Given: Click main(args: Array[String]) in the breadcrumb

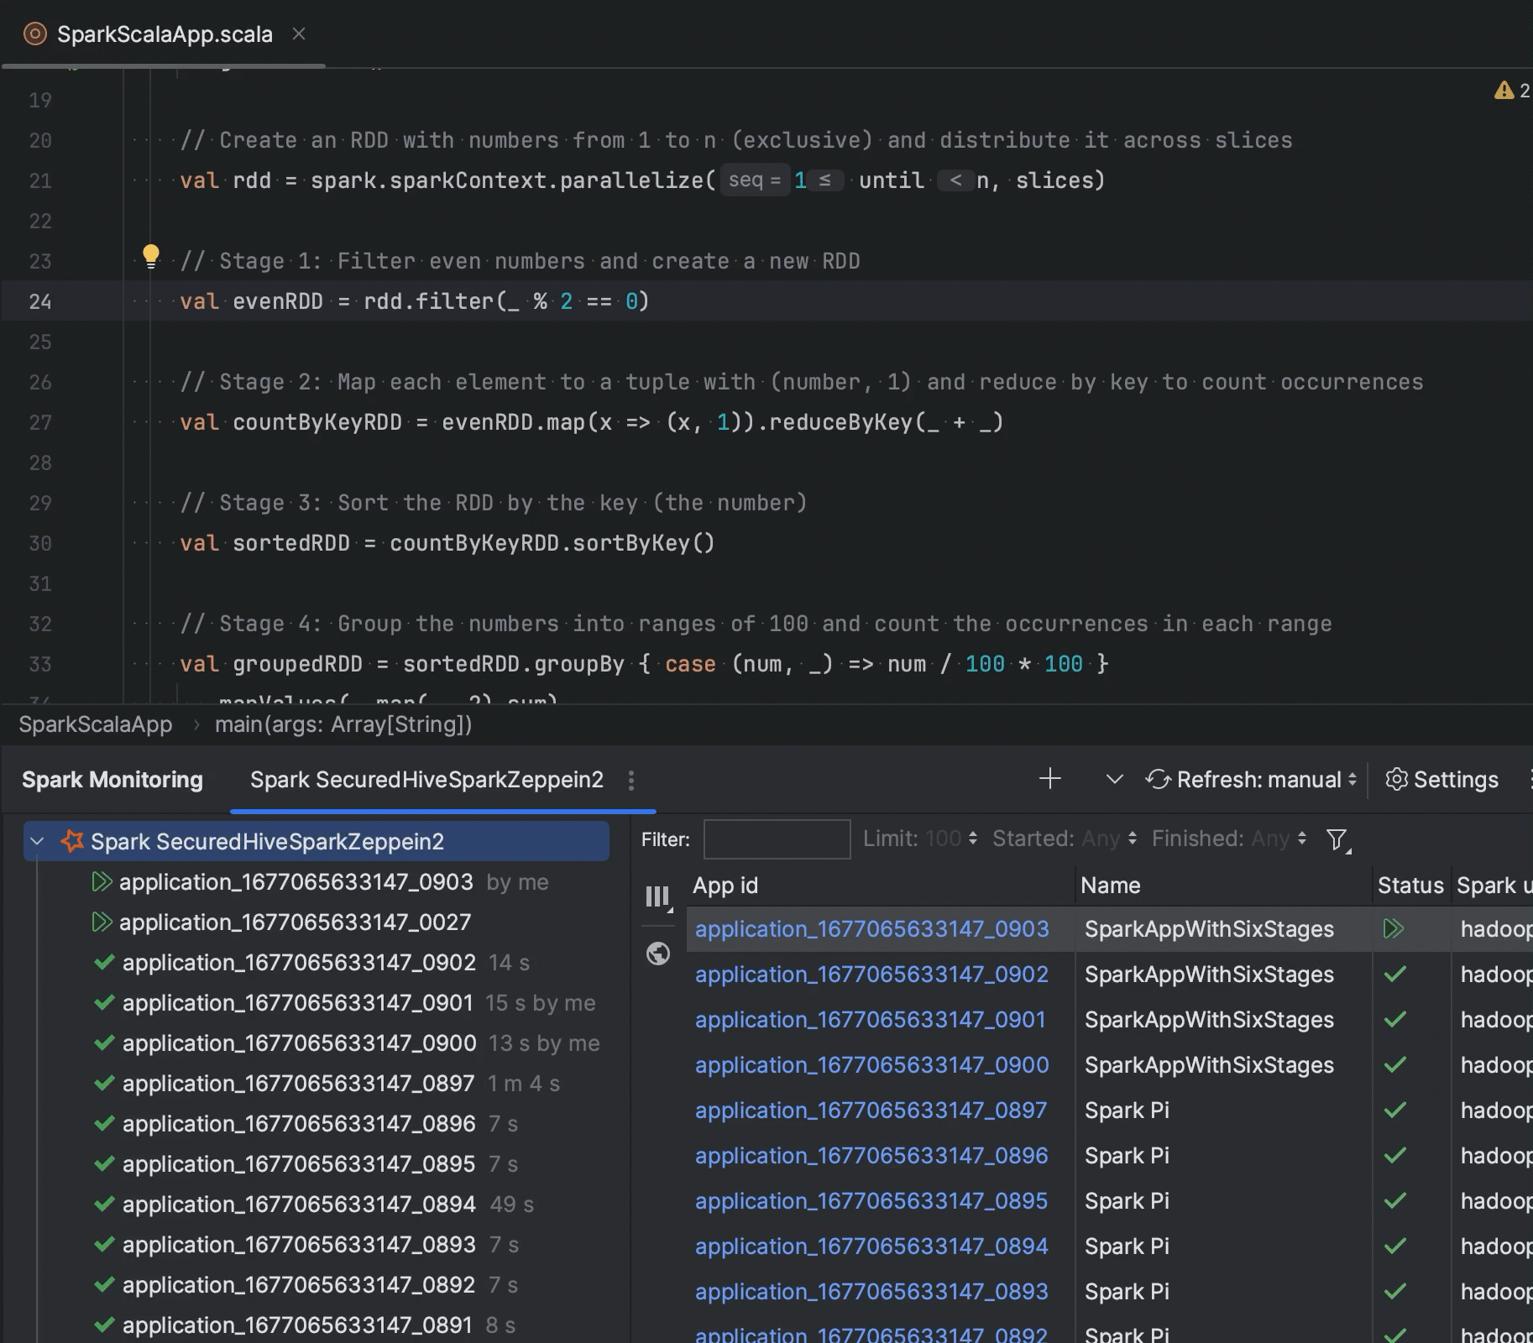Looking at the screenshot, I should (343, 724).
